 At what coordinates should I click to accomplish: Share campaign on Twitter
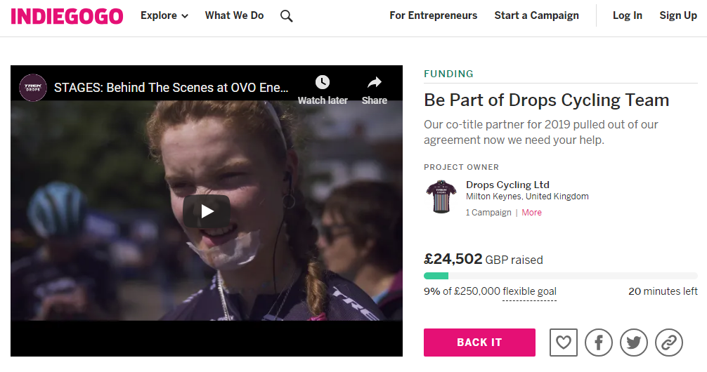pyautogui.click(x=634, y=343)
